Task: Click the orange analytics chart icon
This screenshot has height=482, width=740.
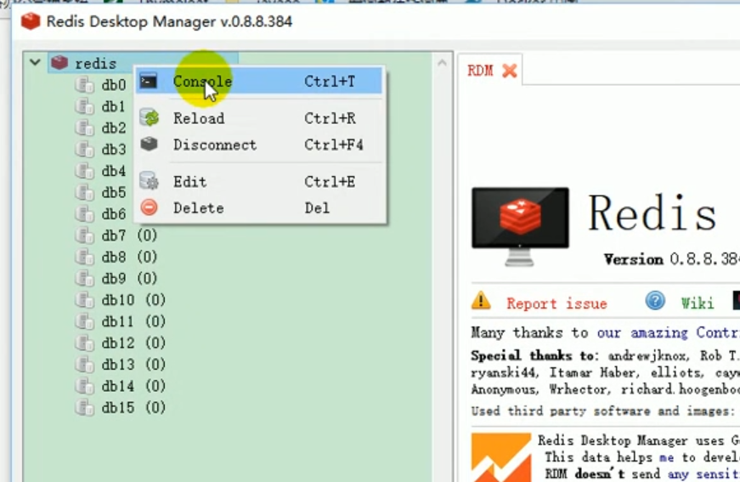Action: (501, 457)
